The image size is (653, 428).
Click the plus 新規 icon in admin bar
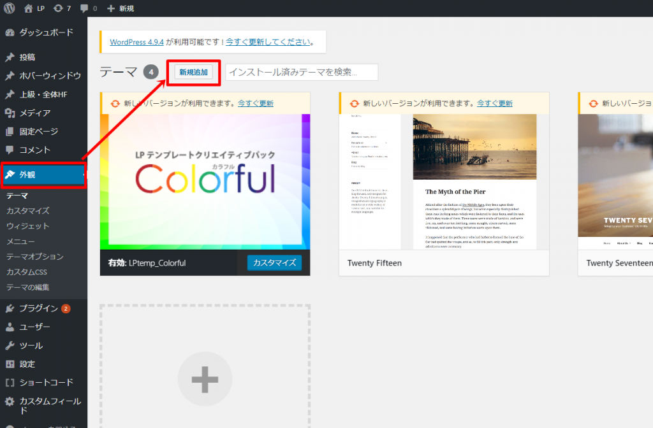coord(111,8)
